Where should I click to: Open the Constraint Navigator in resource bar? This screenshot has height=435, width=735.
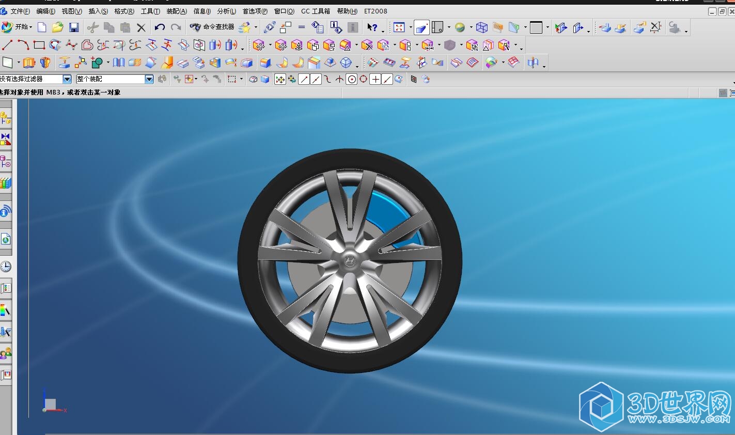click(6, 139)
